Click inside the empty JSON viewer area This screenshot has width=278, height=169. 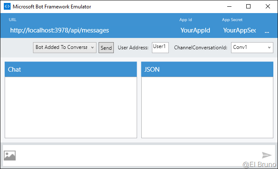pos(207,107)
